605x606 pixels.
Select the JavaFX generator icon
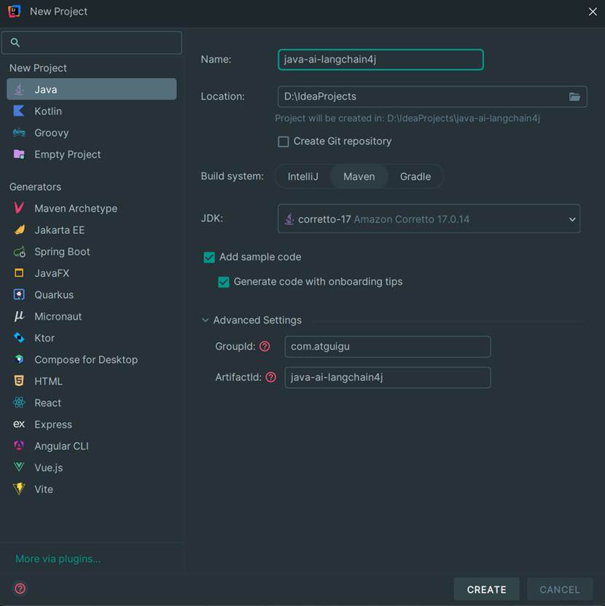(x=18, y=273)
